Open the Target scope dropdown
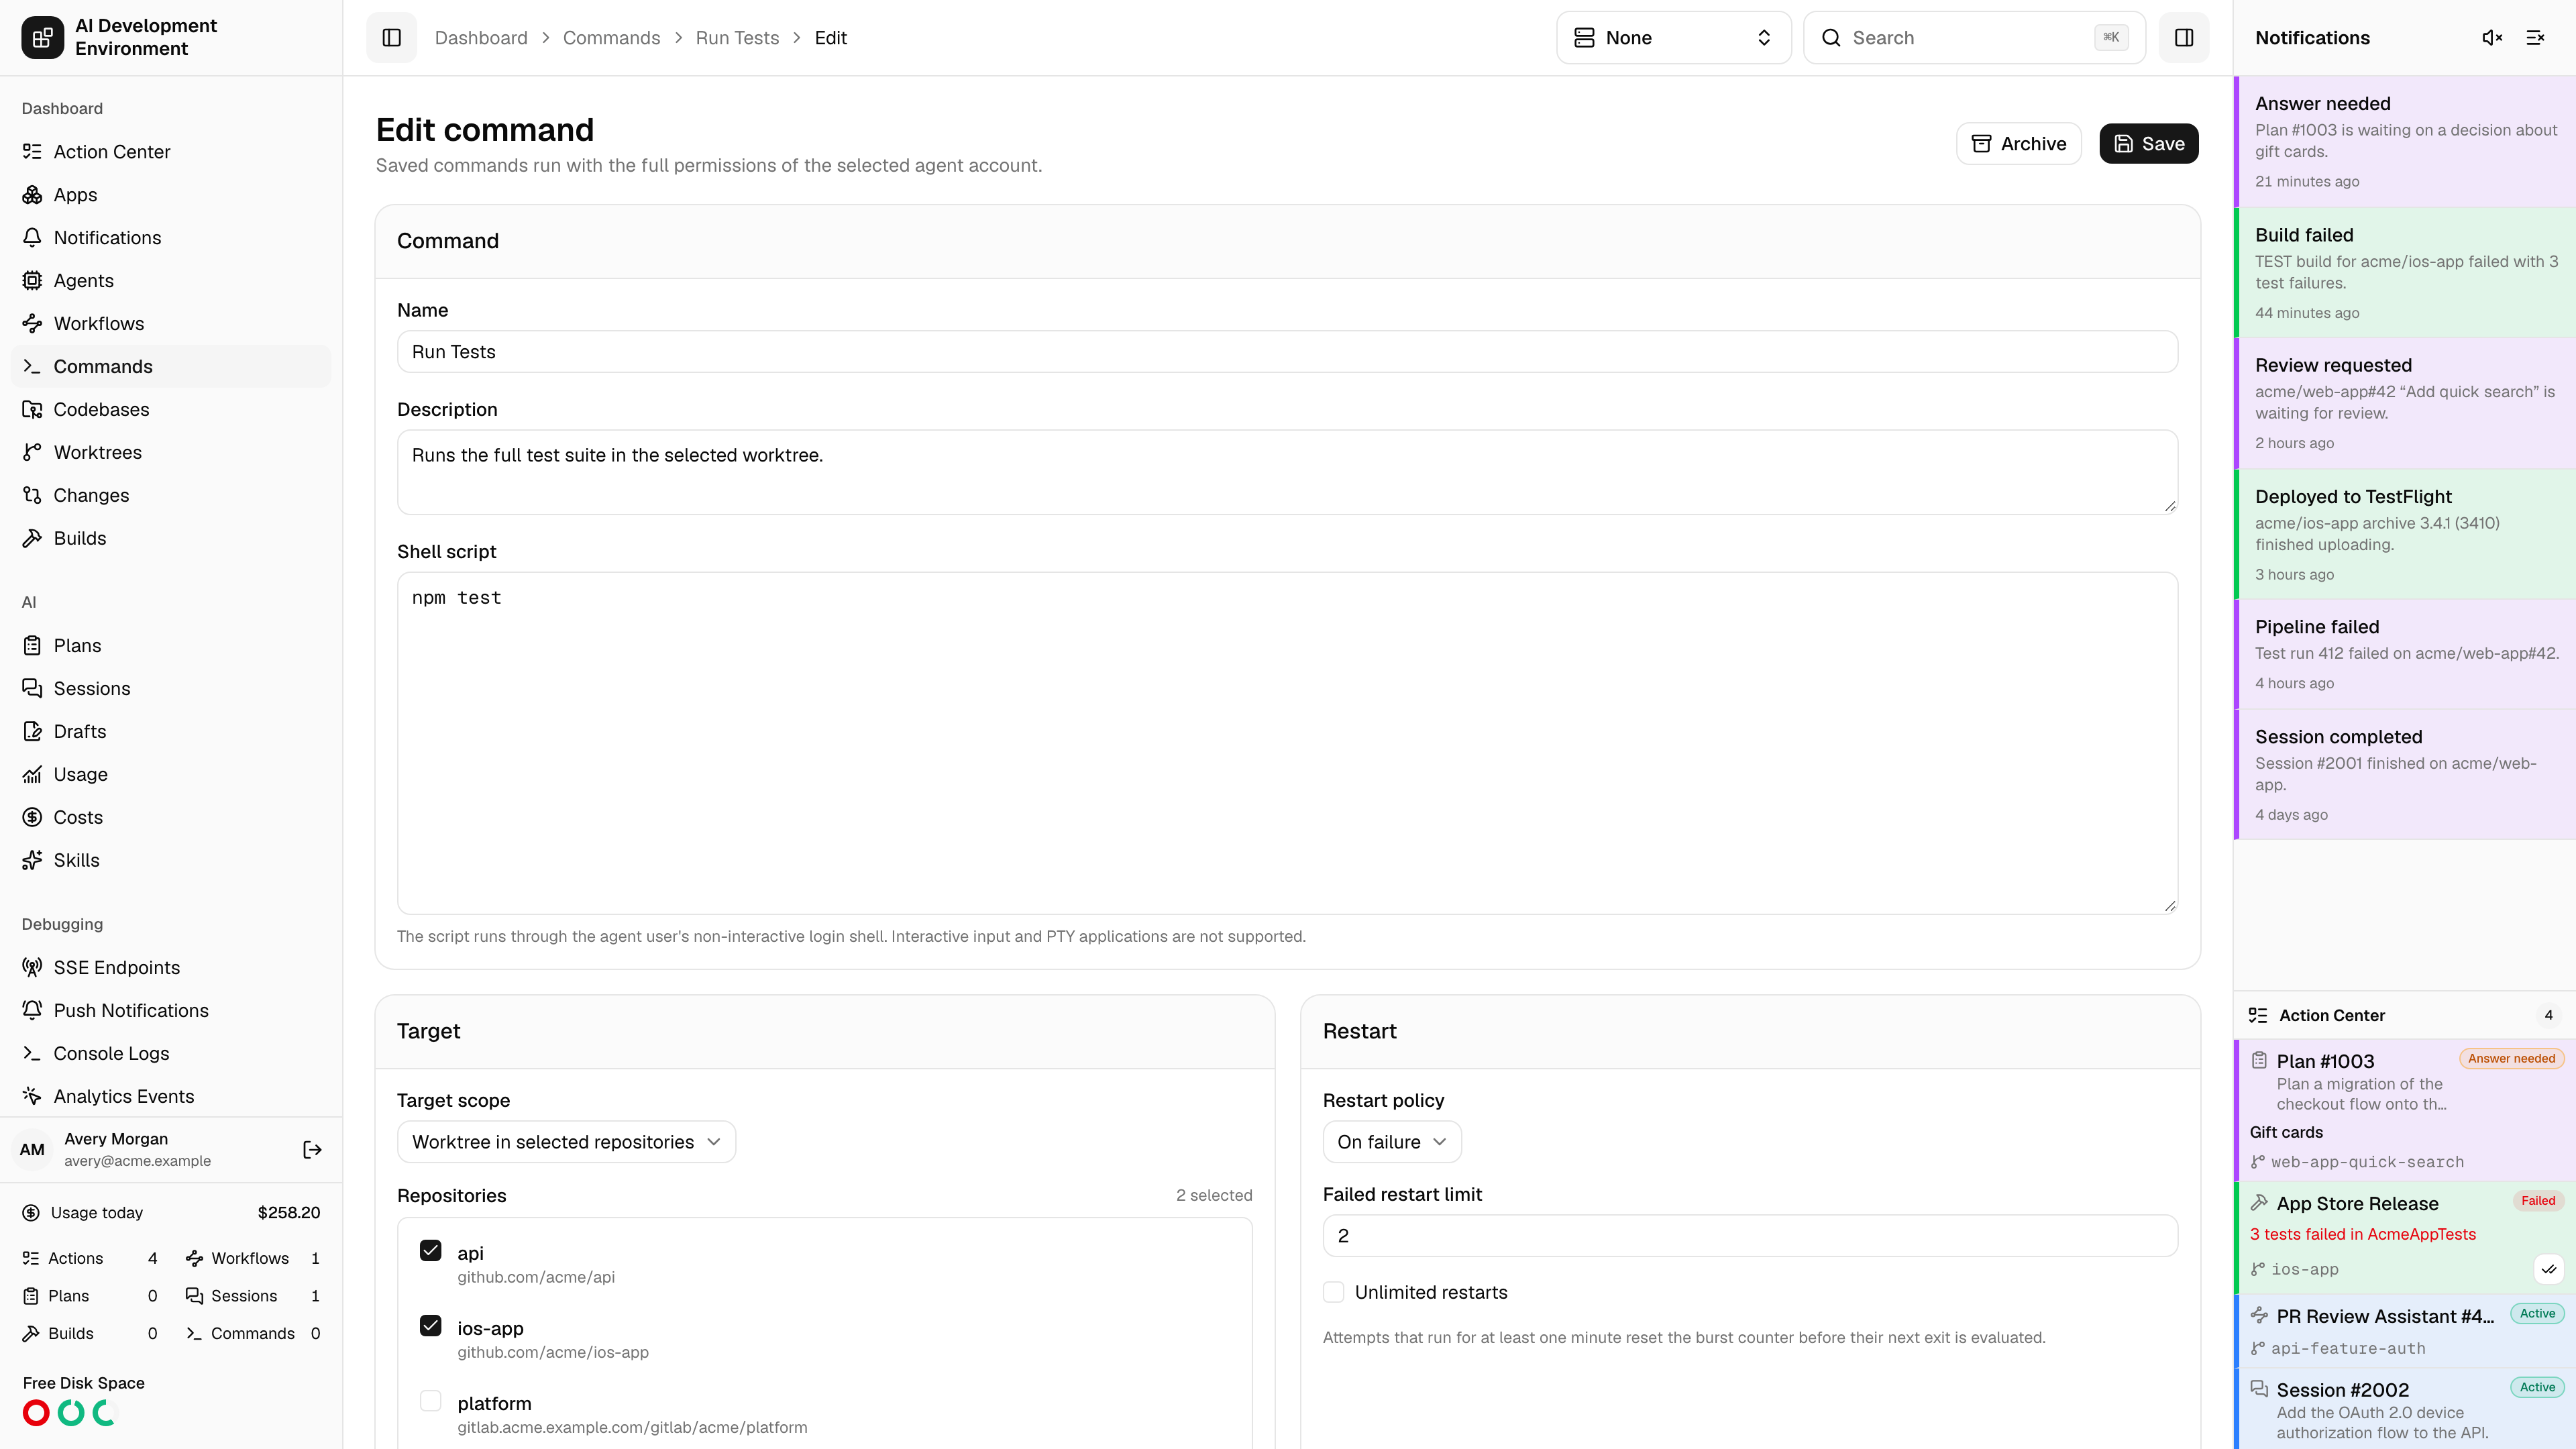The image size is (2576, 1449). click(x=566, y=1142)
